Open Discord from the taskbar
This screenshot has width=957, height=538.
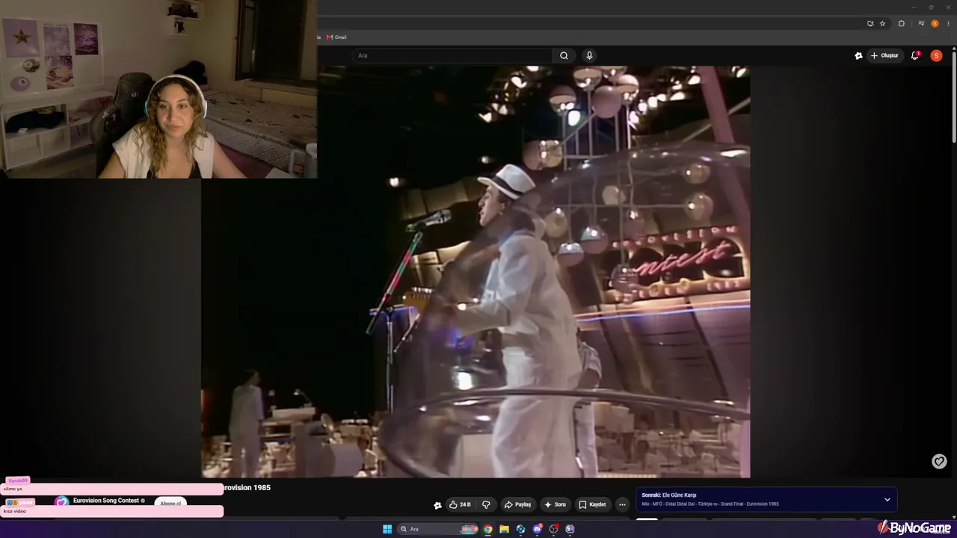tap(537, 529)
